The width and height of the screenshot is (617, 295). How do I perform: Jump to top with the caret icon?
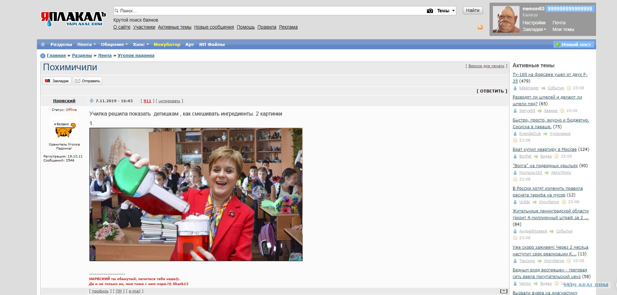[x=504, y=291]
